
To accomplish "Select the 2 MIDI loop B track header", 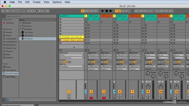I will coord(135,16).
